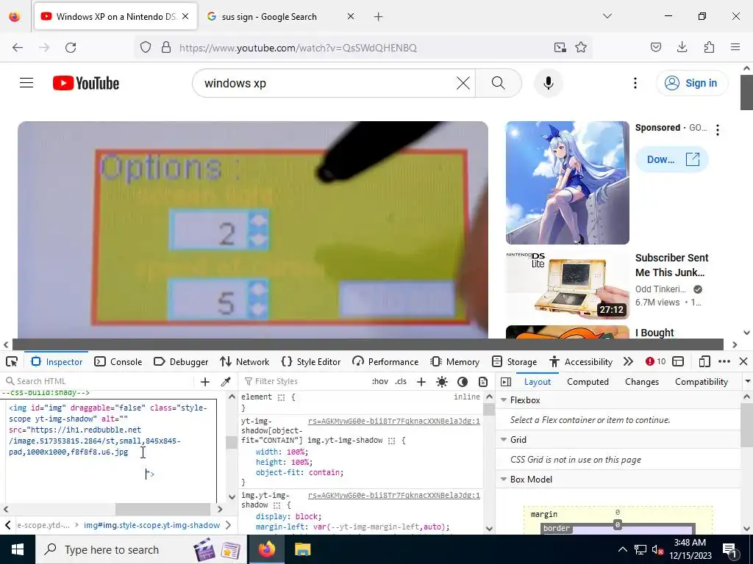Click the padlock site info icon
This screenshot has height=564, width=753.
(x=166, y=48)
